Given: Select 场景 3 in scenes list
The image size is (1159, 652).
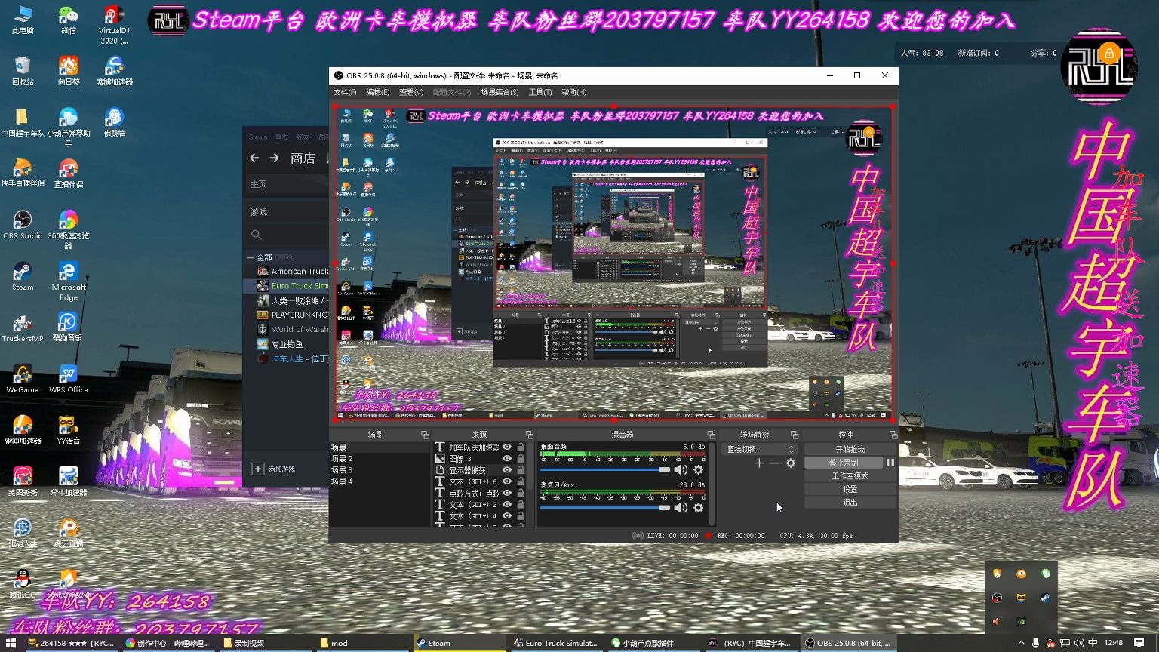Looking at the screenshot, I should (x=380, y=469).
